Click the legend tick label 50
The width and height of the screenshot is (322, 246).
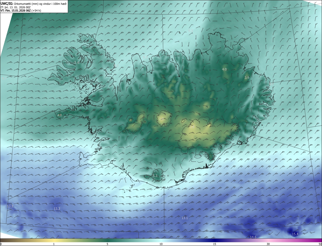320,244
